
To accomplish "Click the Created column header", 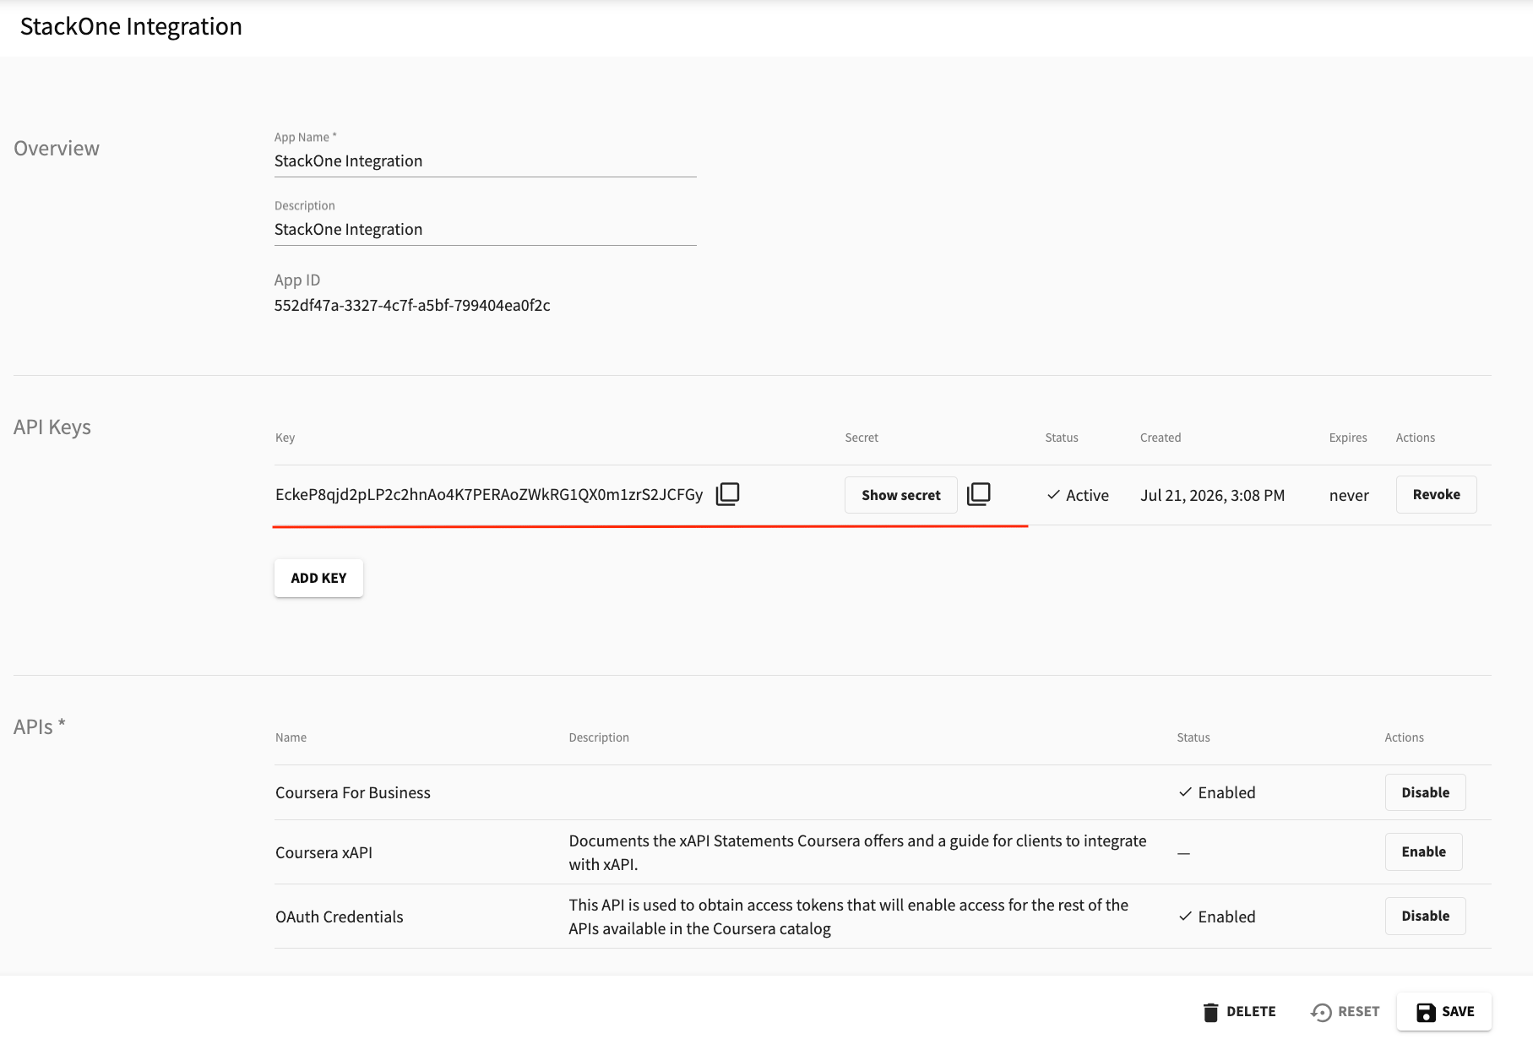I will click(1161, 438).
